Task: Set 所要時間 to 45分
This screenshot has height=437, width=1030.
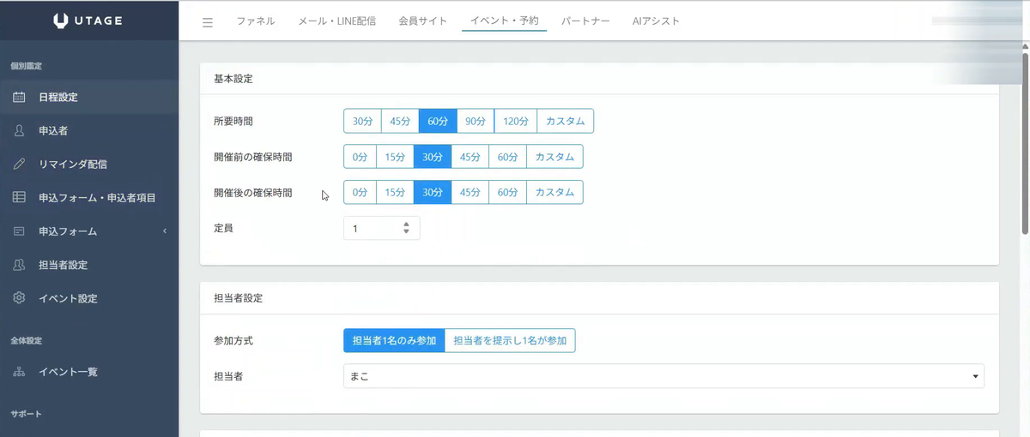Action: pos(400,121)
